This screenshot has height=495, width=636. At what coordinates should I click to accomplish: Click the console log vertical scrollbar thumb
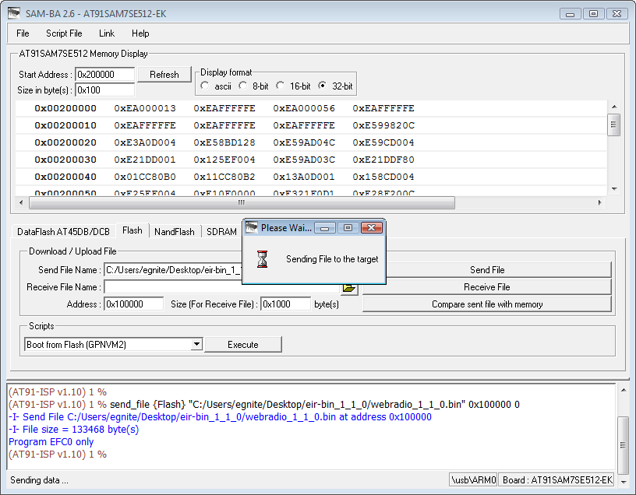coord(623,444)
